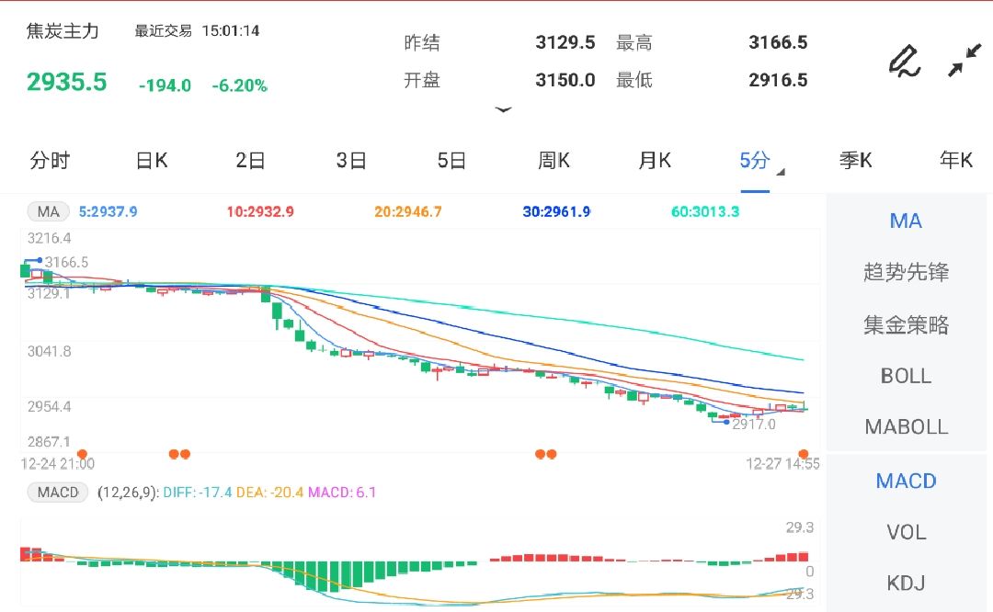Click the MACD indicator pill label
The height and width of the screenshot is (612, 993).
tap(58, 492)
